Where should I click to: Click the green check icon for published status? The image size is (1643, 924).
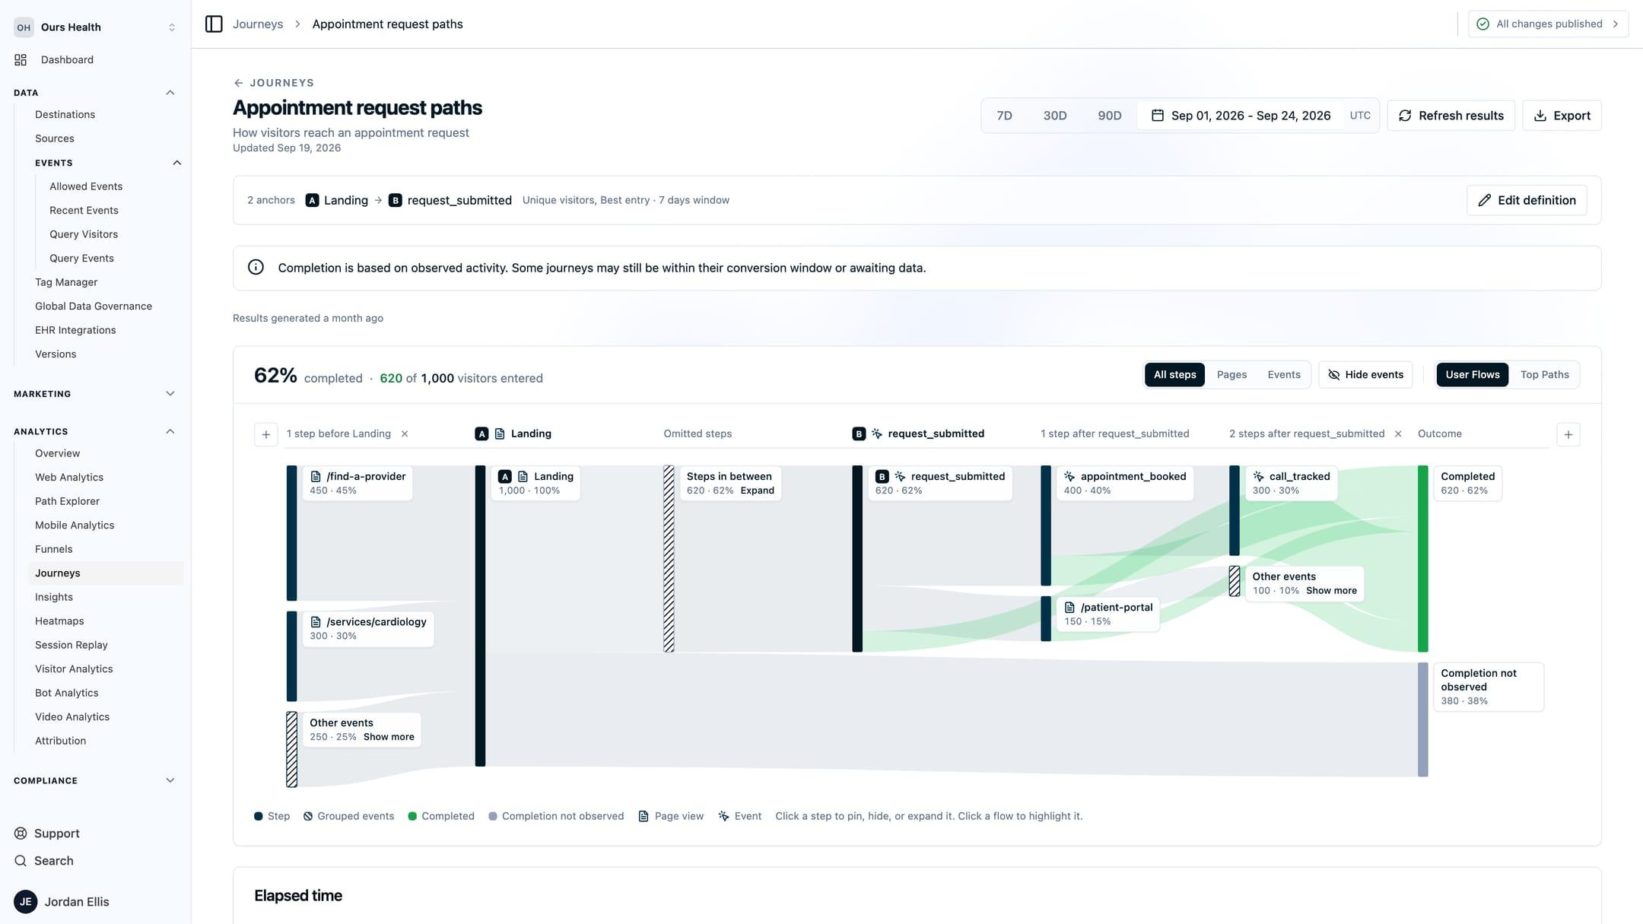[1483, 24]
